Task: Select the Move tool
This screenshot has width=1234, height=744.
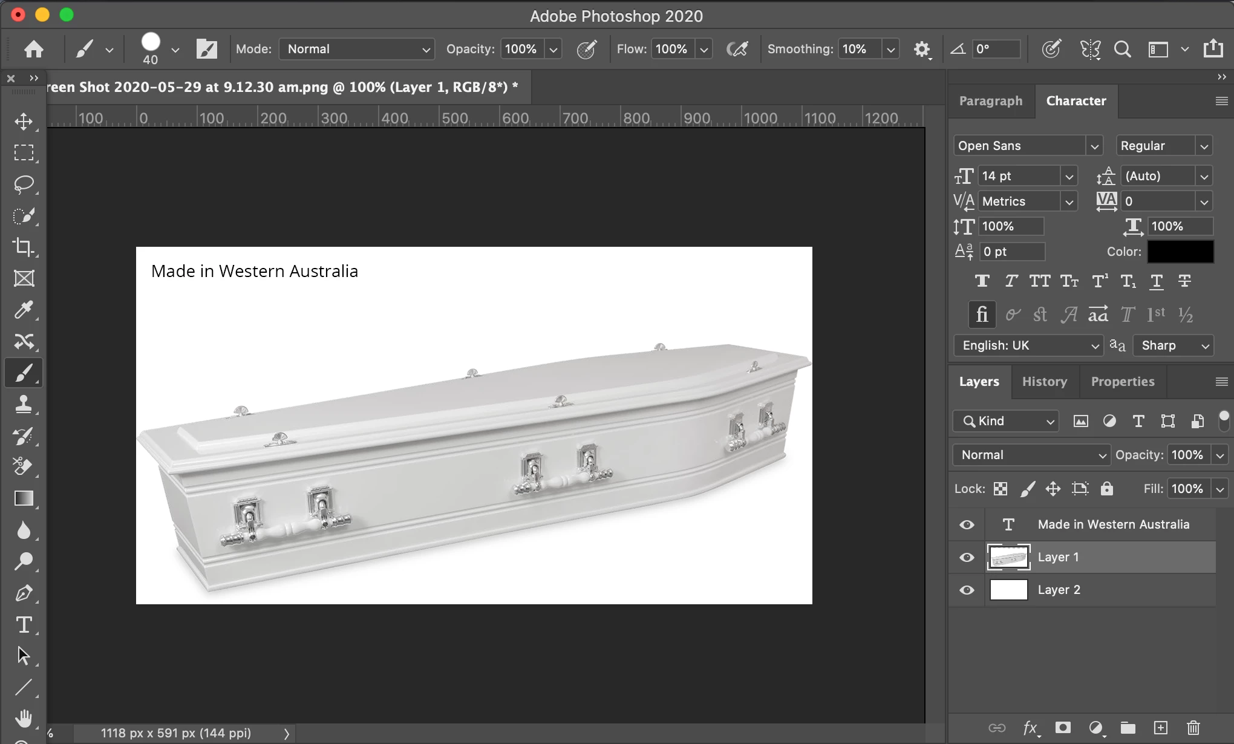Action: (24, 121)
